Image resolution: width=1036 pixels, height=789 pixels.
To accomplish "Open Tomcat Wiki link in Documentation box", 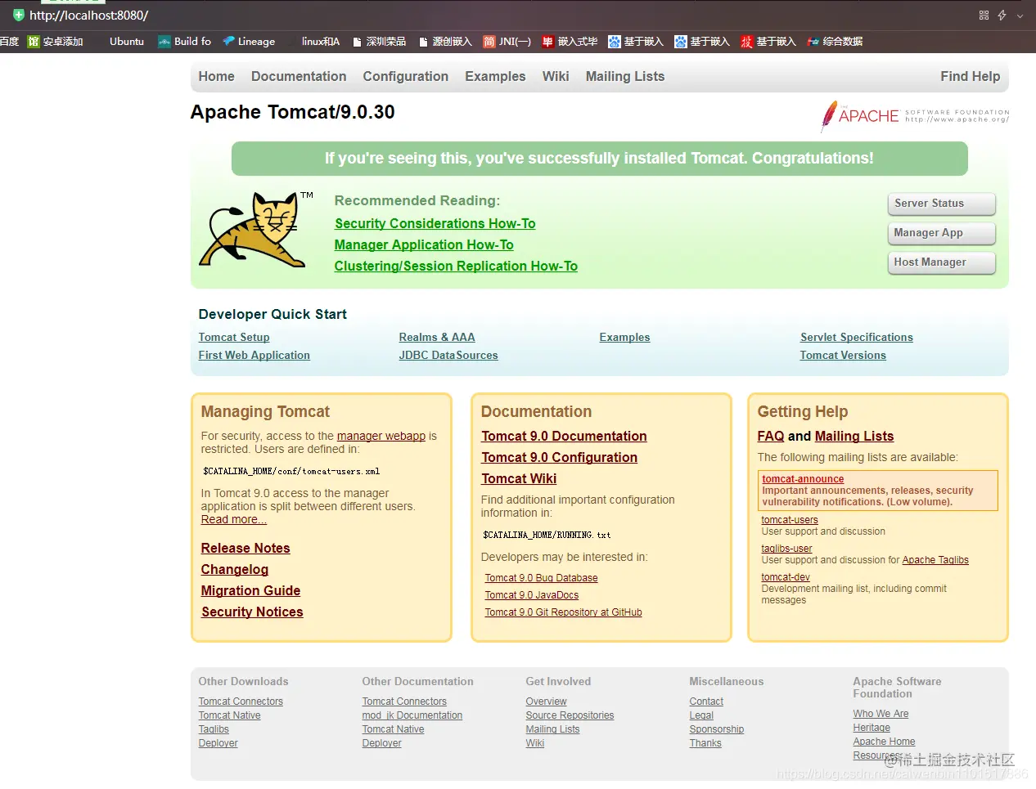I will pos(519,478).
